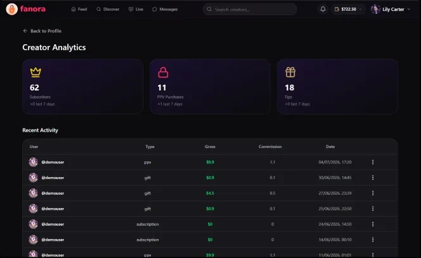Click the Messages chat bubble icon
421x258 pixels.
point(154,9)
